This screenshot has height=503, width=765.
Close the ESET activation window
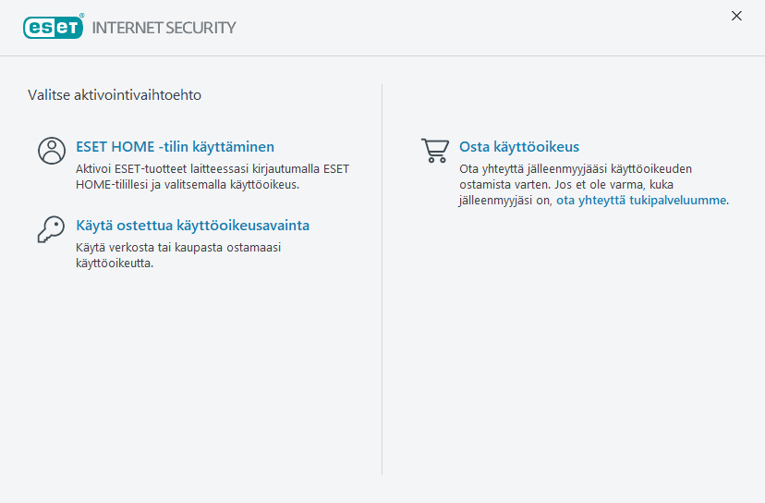(x=736, y=16)
